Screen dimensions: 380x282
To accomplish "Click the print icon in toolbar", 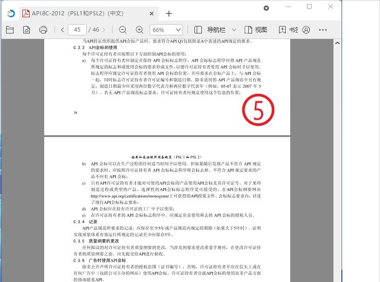I will coord(43,30).
